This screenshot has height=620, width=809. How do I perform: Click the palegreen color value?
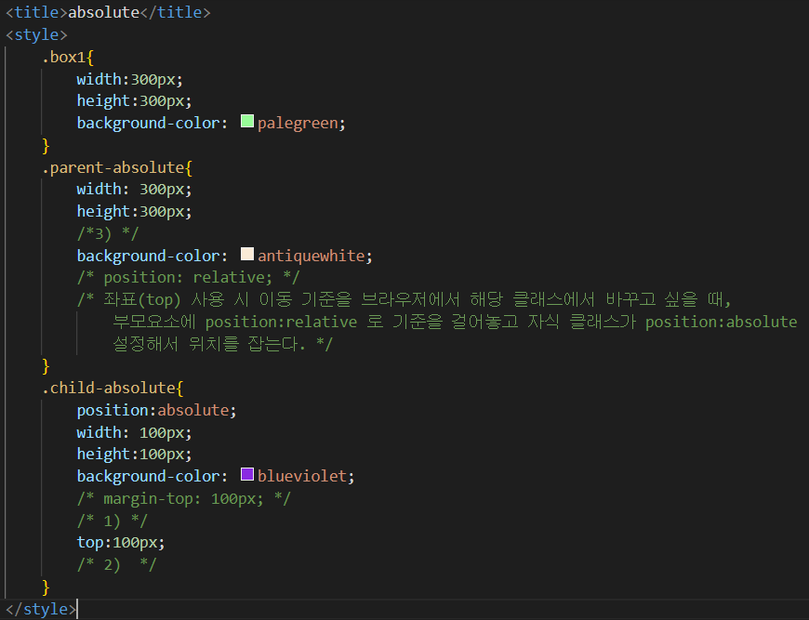(298, 124)
